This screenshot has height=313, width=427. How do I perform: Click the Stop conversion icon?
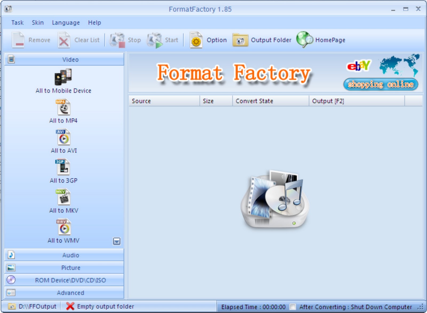(117, 40)
